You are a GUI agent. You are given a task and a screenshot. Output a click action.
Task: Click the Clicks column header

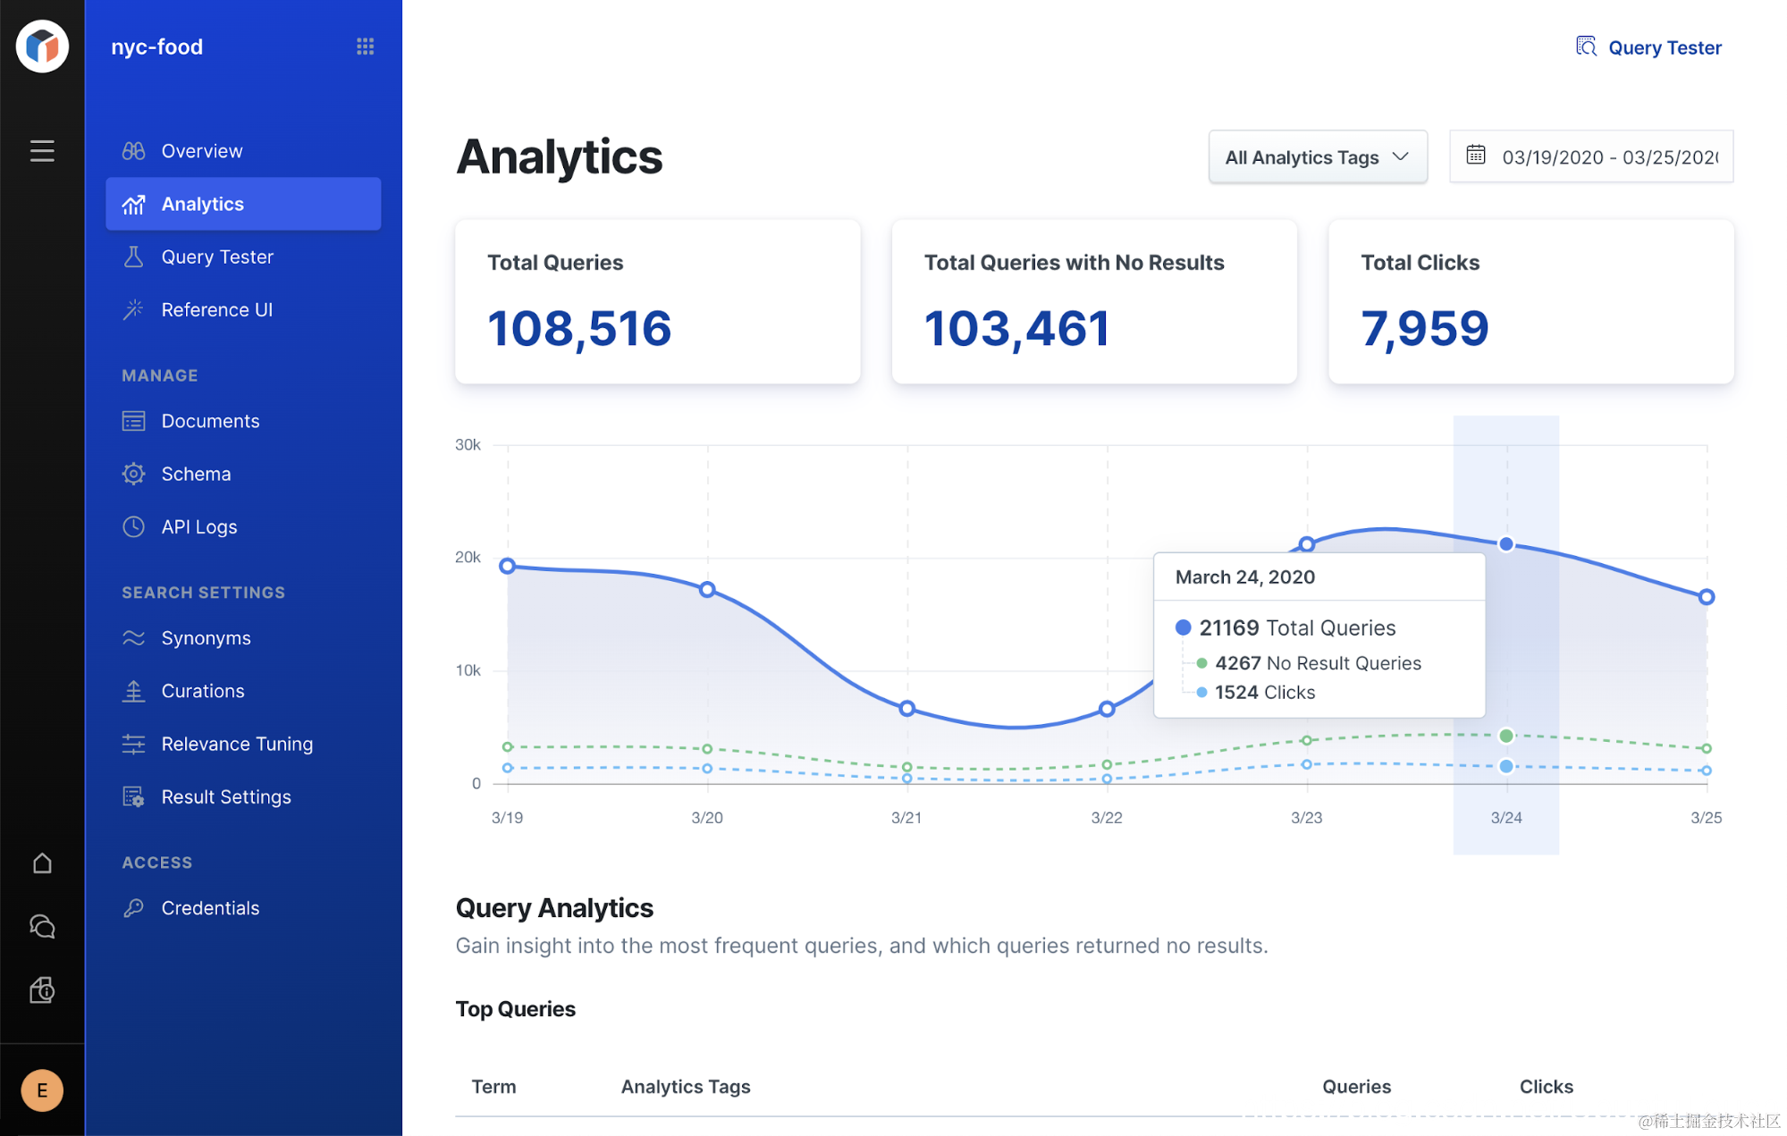point(1546,1087)
